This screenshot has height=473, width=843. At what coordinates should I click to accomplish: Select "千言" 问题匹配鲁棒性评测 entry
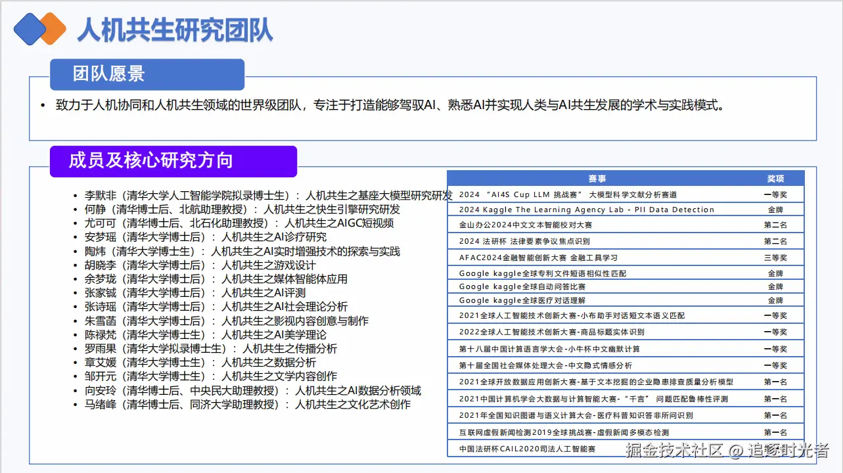(593, 399)
